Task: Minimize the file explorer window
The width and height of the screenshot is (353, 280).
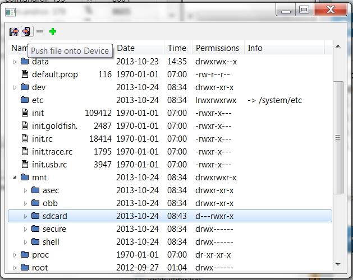Action: (286, 10)
